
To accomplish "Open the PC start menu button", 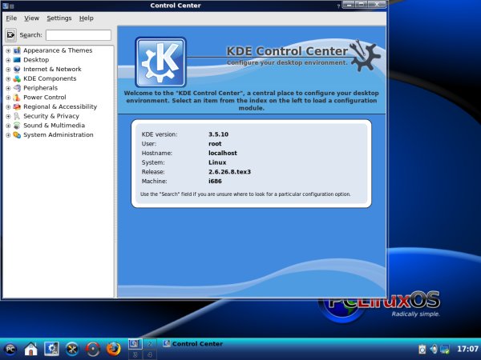I will tap(10, 349).
